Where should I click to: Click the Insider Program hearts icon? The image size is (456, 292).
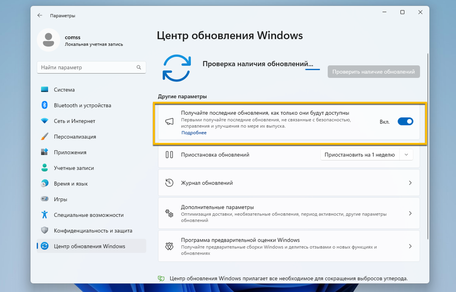pyautogui.click(x=169, y=246)
